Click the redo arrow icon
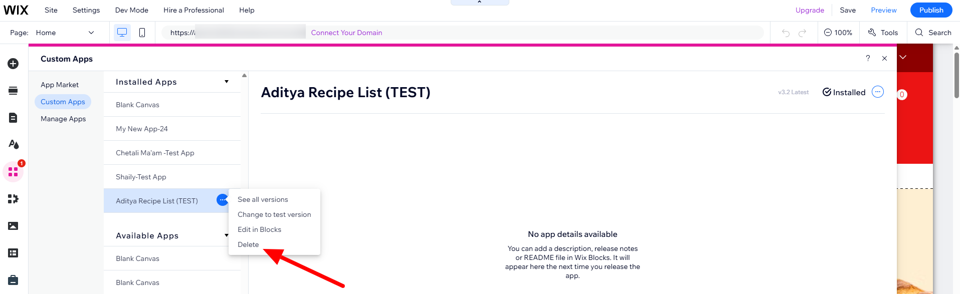This screenshot has height=294, width=960. tap(803, 33)
